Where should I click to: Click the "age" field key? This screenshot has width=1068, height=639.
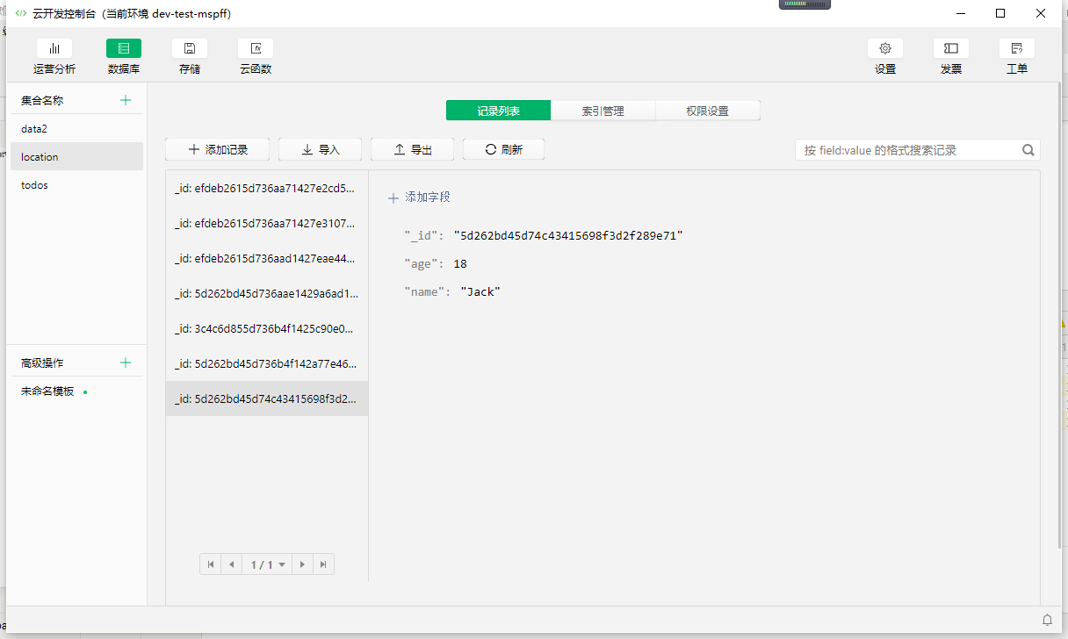[x=424, y=264]
